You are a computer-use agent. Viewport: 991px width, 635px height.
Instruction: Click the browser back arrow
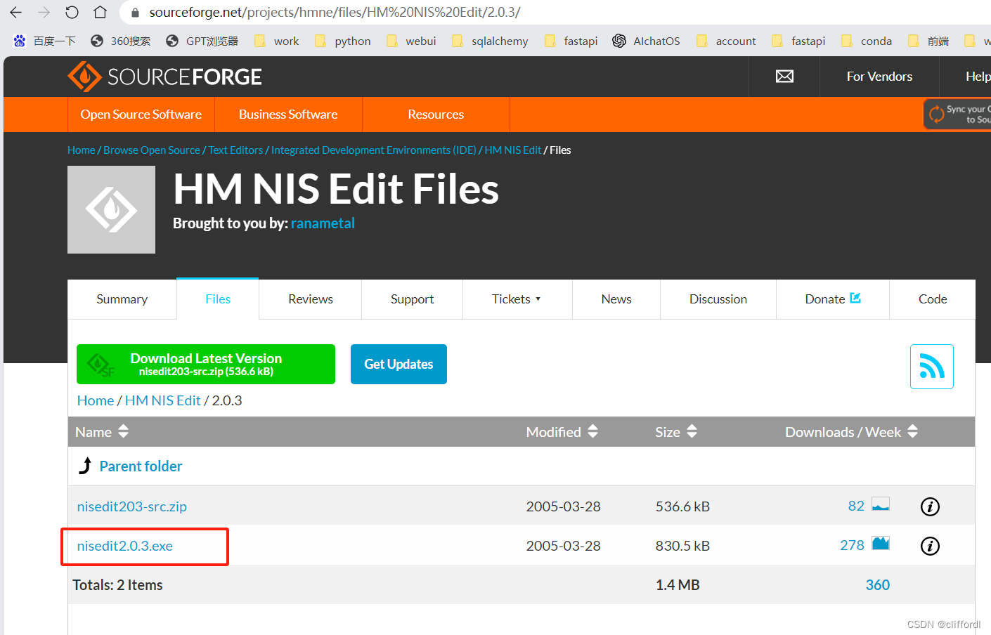coord(15,12)
